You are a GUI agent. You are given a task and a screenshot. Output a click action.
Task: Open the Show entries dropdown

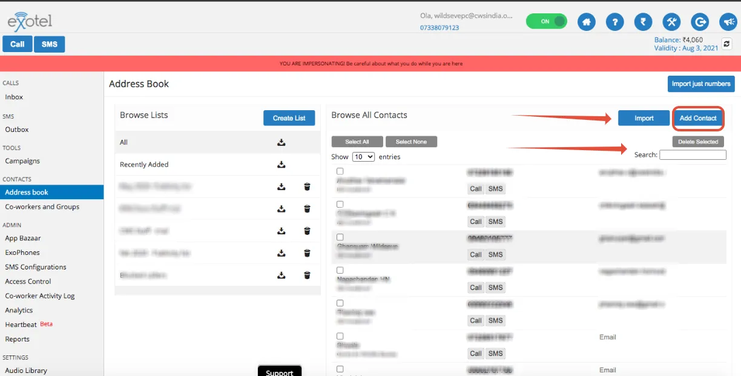pos(363,156)
